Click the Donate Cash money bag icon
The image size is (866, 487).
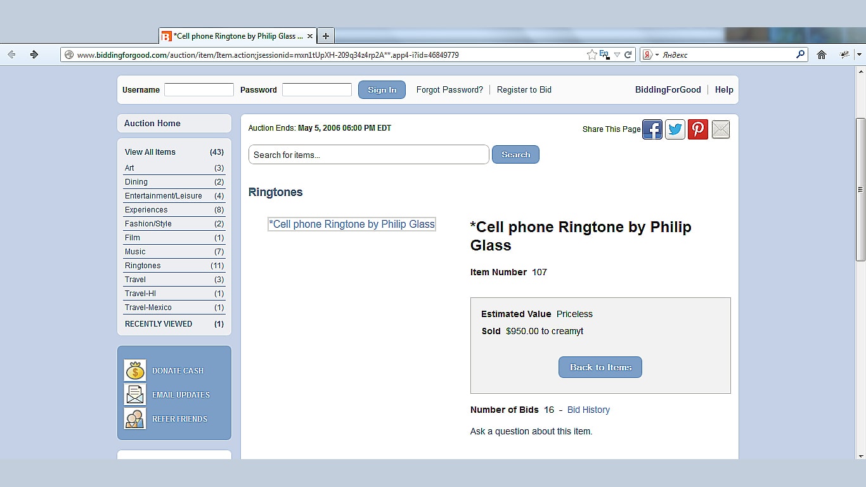point(135,370)
